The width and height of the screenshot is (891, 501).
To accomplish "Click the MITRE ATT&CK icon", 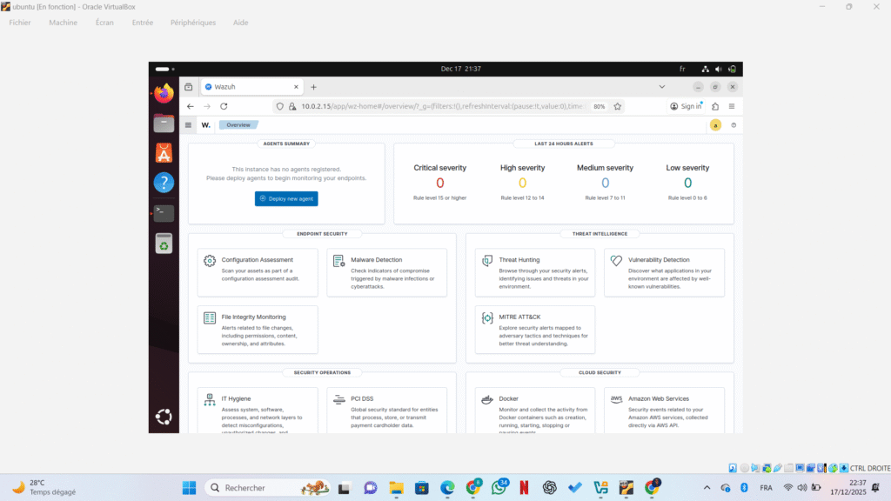I will 487,318.
